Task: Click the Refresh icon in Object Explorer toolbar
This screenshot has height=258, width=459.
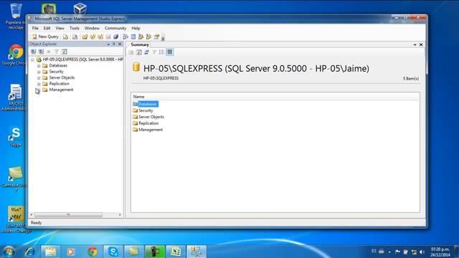Action: click(64, 52)
